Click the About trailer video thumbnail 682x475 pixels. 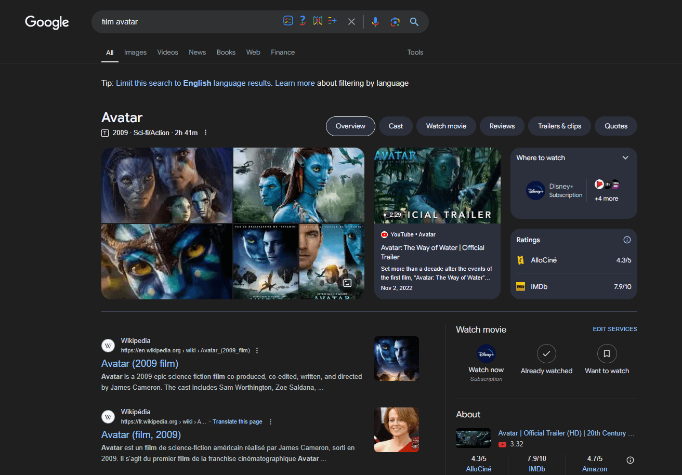coord(473,438)
